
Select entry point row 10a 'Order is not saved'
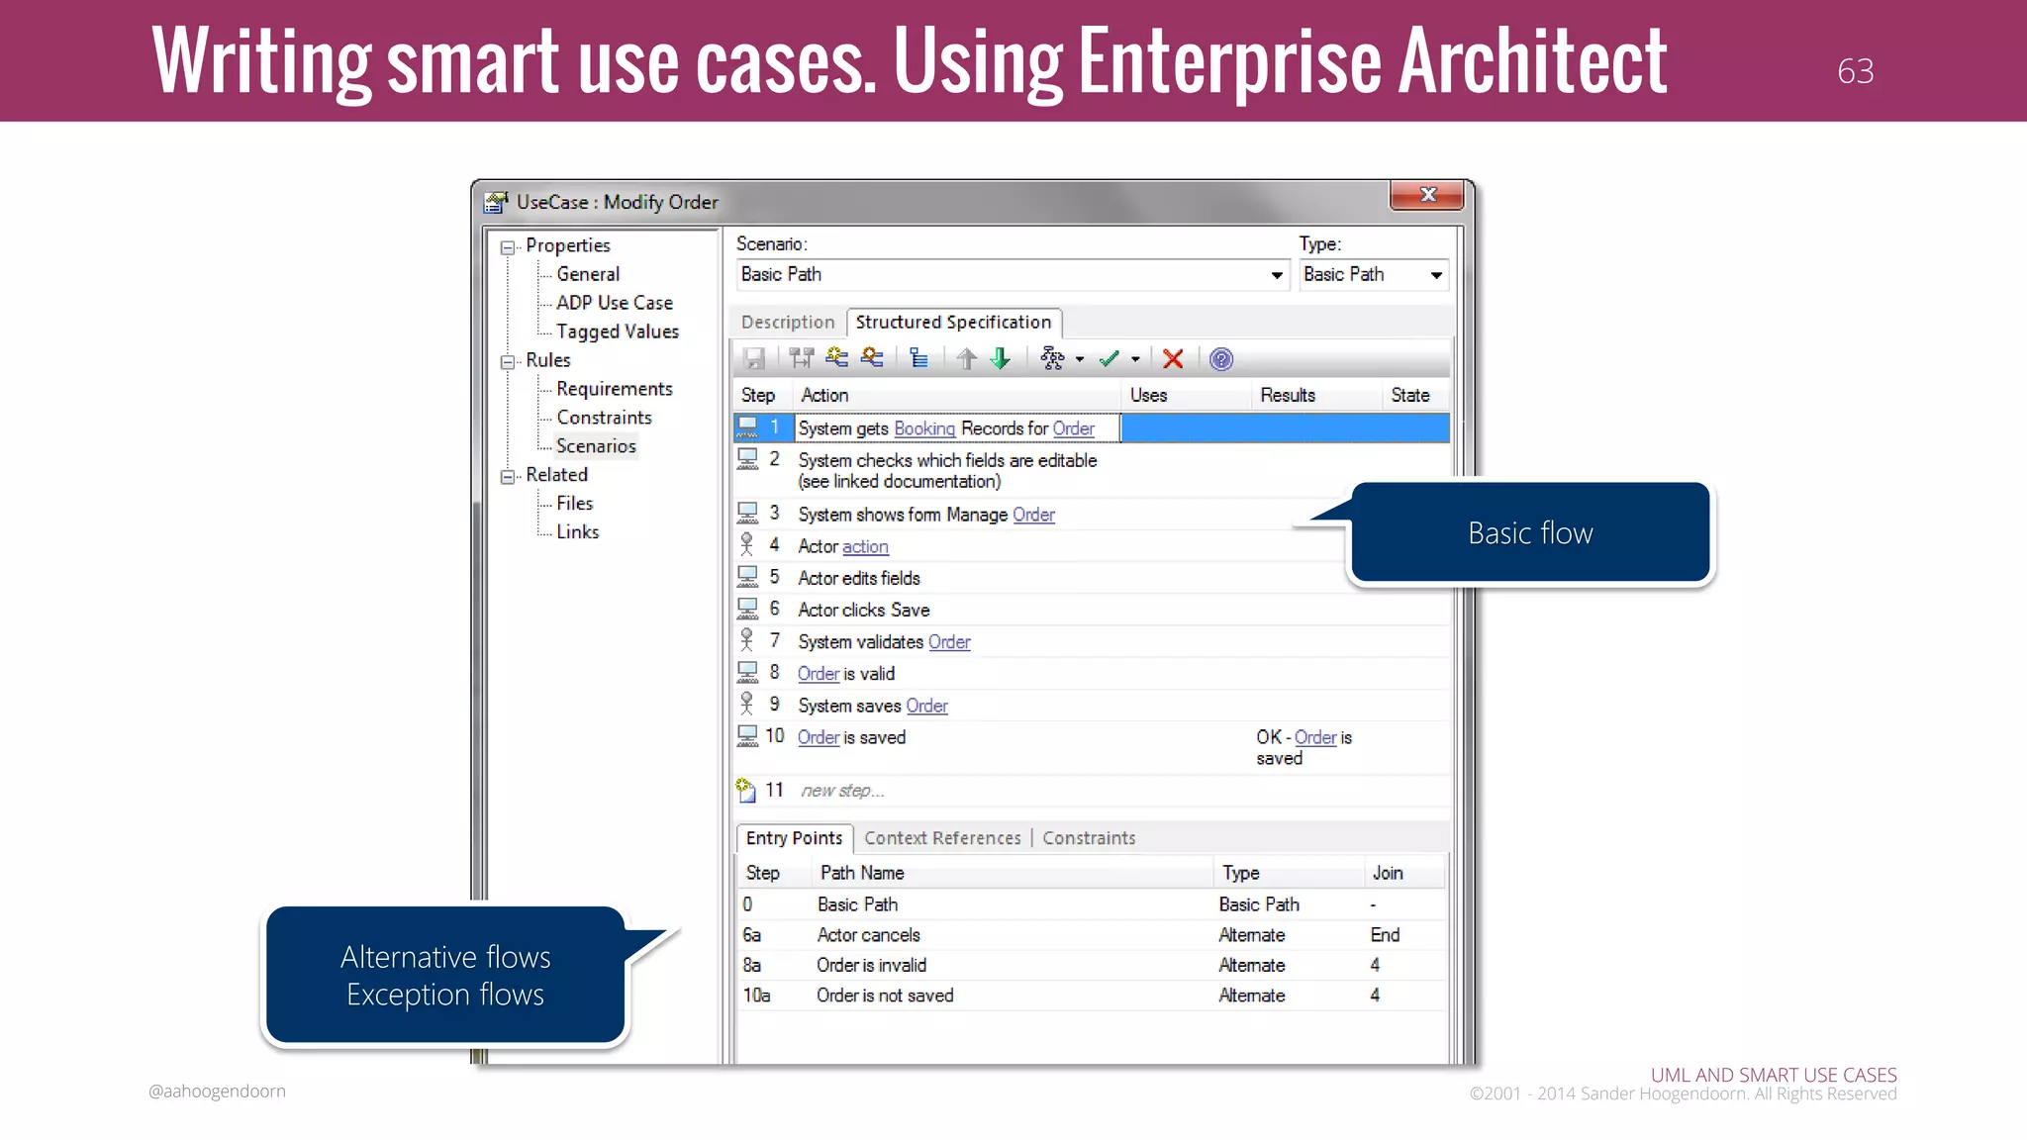(1093, 996)
